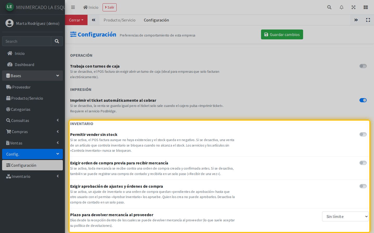This screenshot has width=374, height=233.
Task: Open Configuración in the sidebar menu
Action: [32, 165]
